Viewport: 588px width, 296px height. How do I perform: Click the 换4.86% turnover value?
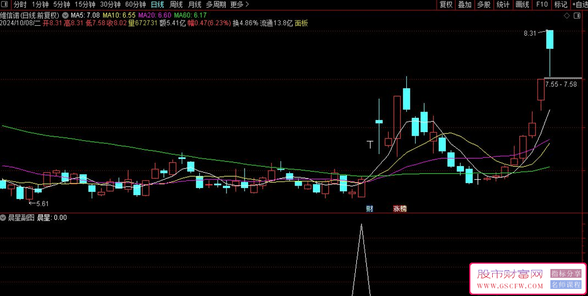coord(246,23)
